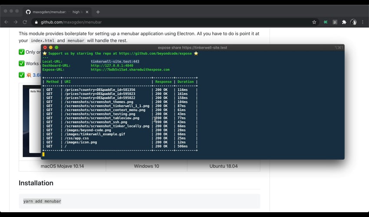Select the /css/app.css request
This screenshot has height=217, width=369.
pos(120,138)
